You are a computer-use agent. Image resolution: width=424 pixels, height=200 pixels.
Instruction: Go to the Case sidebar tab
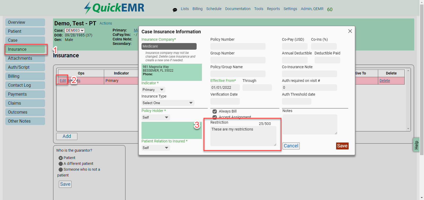25,40
